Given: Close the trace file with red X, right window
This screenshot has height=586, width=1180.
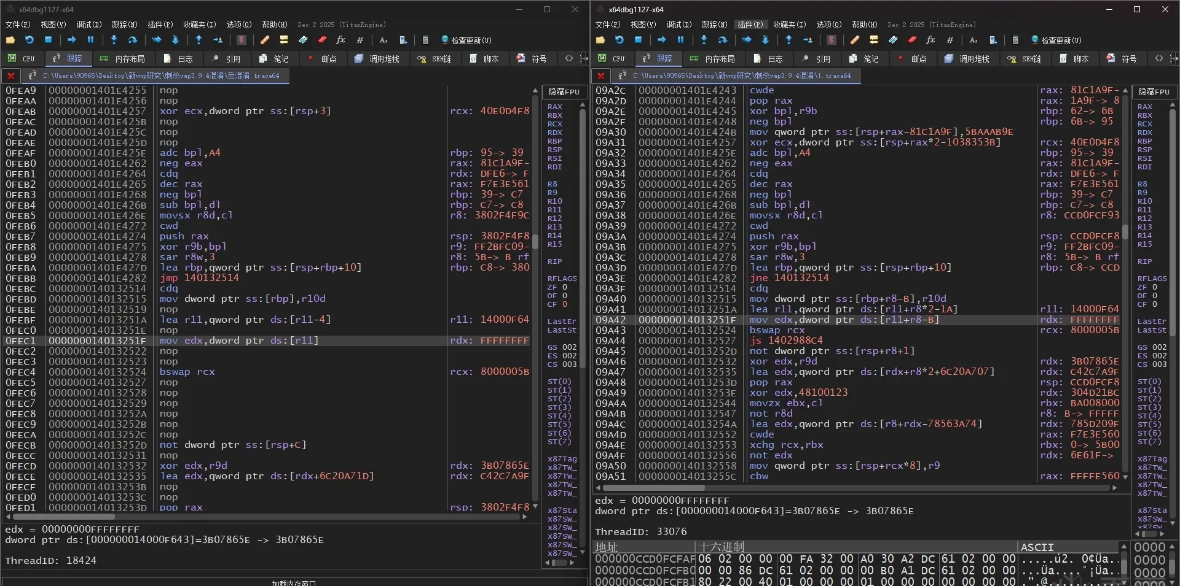Looking at the screenshot, I should click(x=601, y=76).
